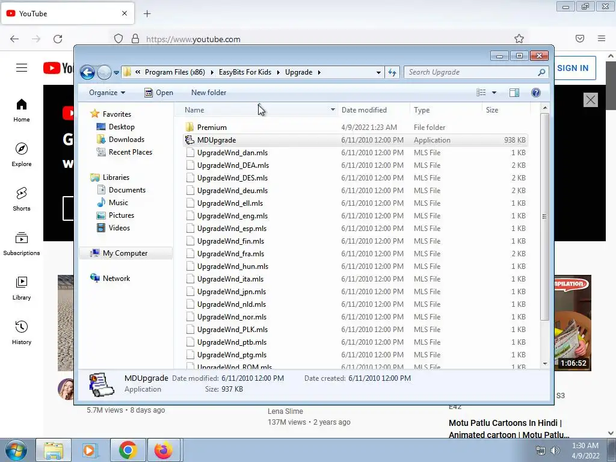Screen dimensions: 616x462
Task: Open YouTube hamburger guide menu
Action: (22, 68)
